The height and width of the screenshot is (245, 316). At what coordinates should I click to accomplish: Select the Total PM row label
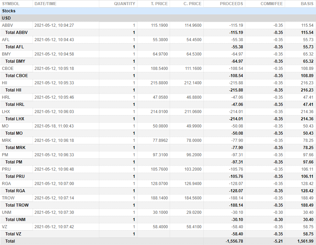point(14,162)
